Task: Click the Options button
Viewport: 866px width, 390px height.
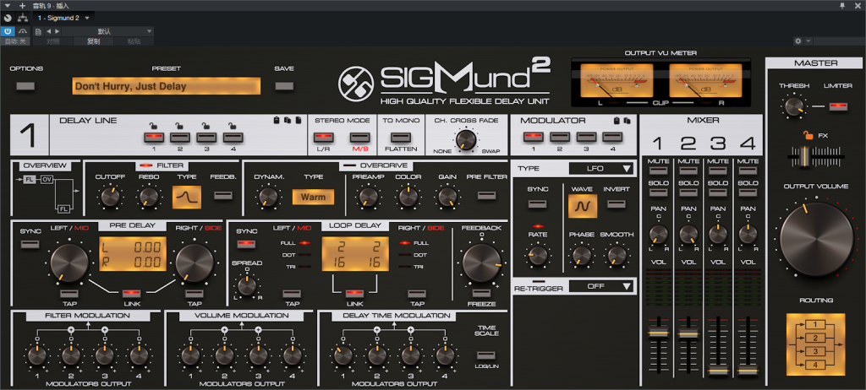Action: click(25, 86)
